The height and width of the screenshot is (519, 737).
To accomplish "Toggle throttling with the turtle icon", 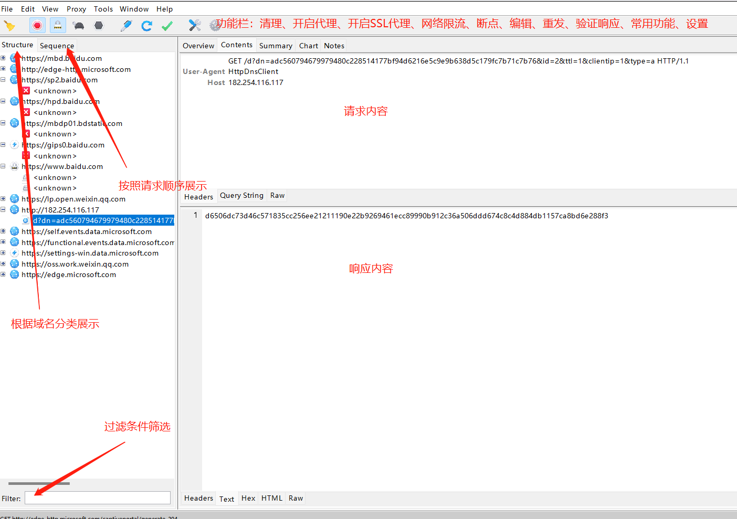I will pyautogui.click(x=79, y=25).
